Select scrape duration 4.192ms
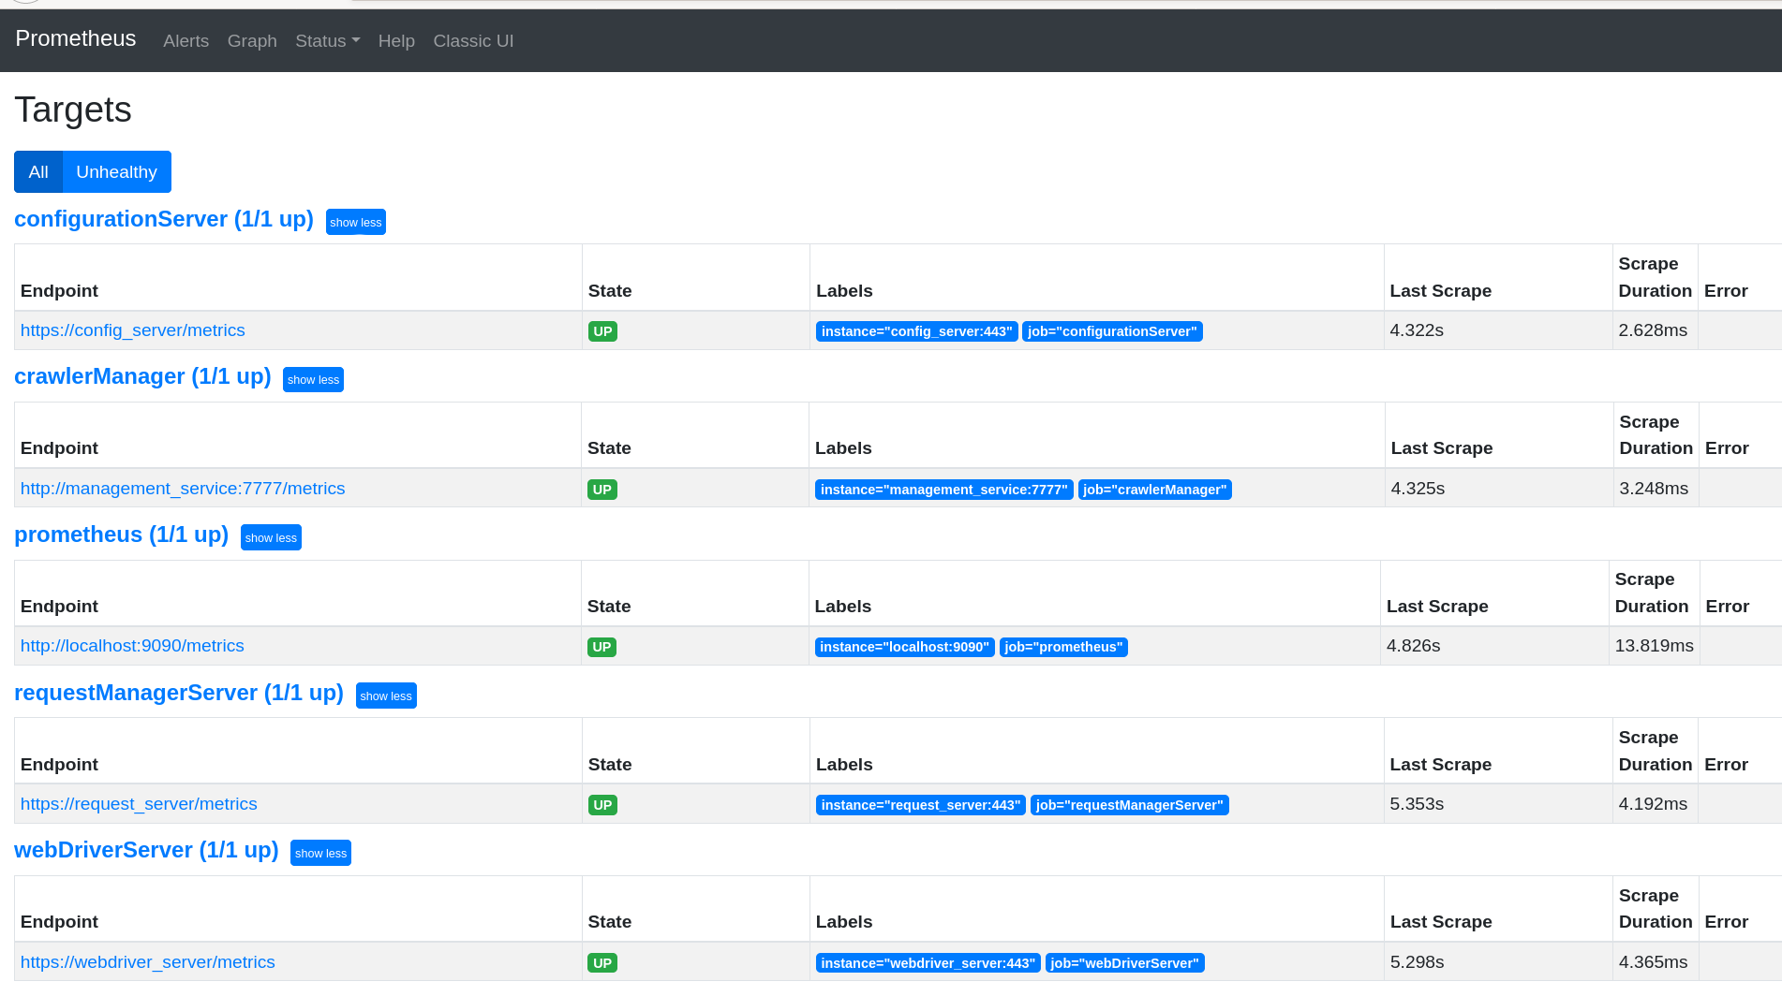Screen dimensions: 1782x996 1653,804
